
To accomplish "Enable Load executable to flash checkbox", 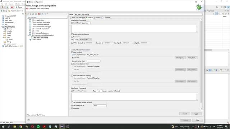I will click(x=72, y=64).
